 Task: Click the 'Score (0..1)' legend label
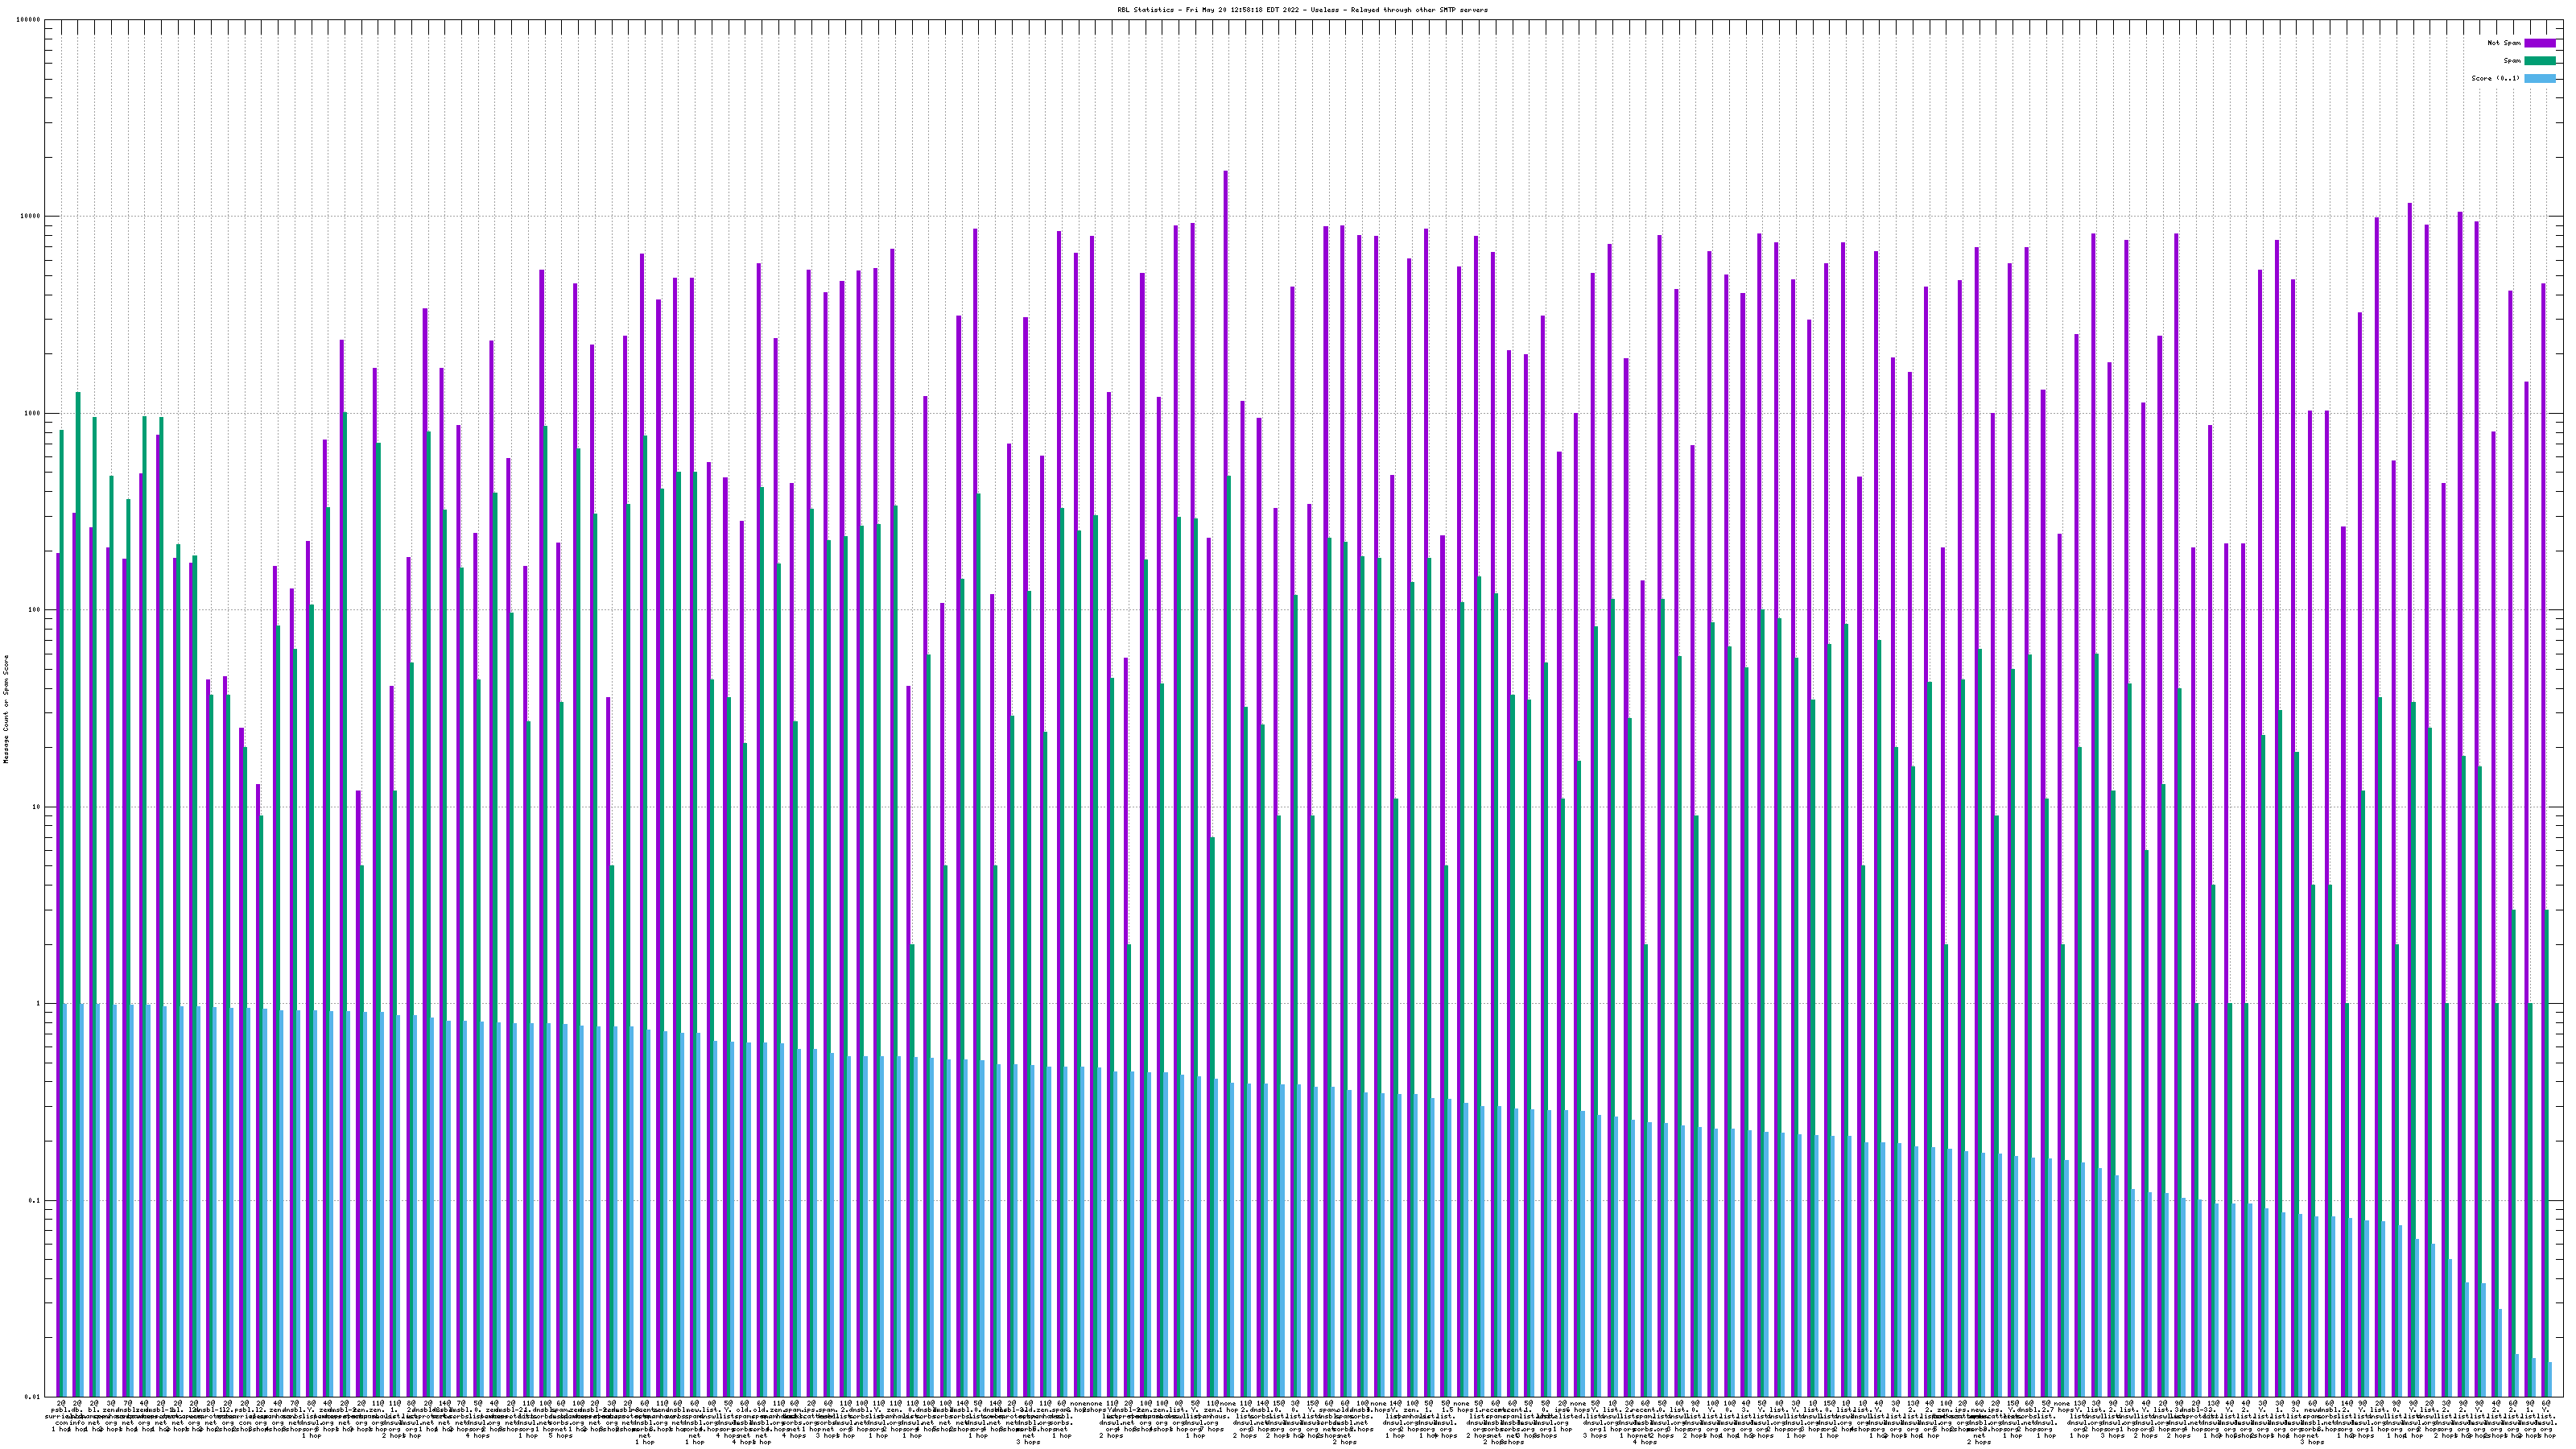click(2495, 78)
